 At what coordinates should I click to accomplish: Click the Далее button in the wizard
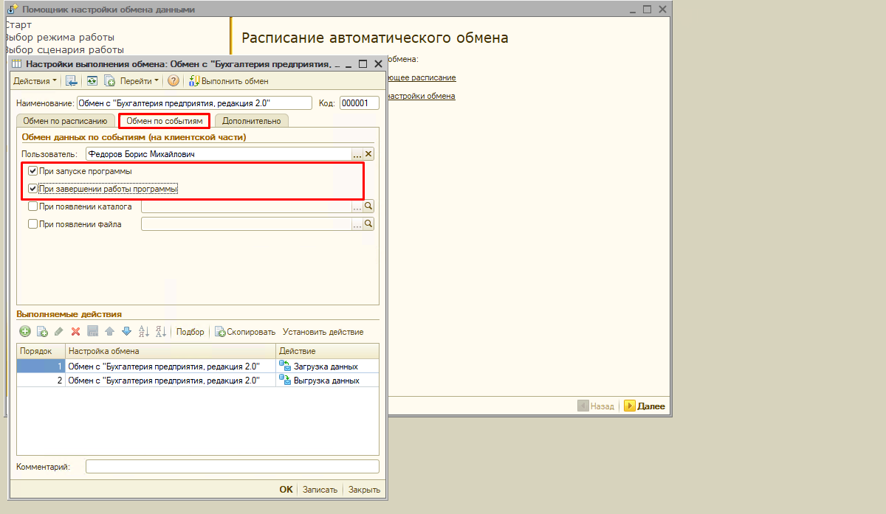click(645, 406)
